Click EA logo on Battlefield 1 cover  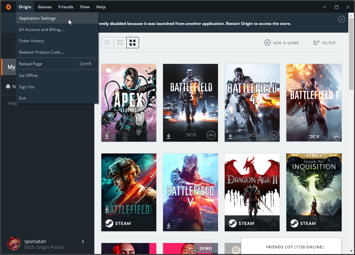(337, 136)
